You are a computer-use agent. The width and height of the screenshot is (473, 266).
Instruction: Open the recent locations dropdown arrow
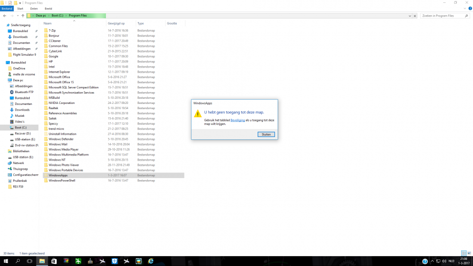18,16
